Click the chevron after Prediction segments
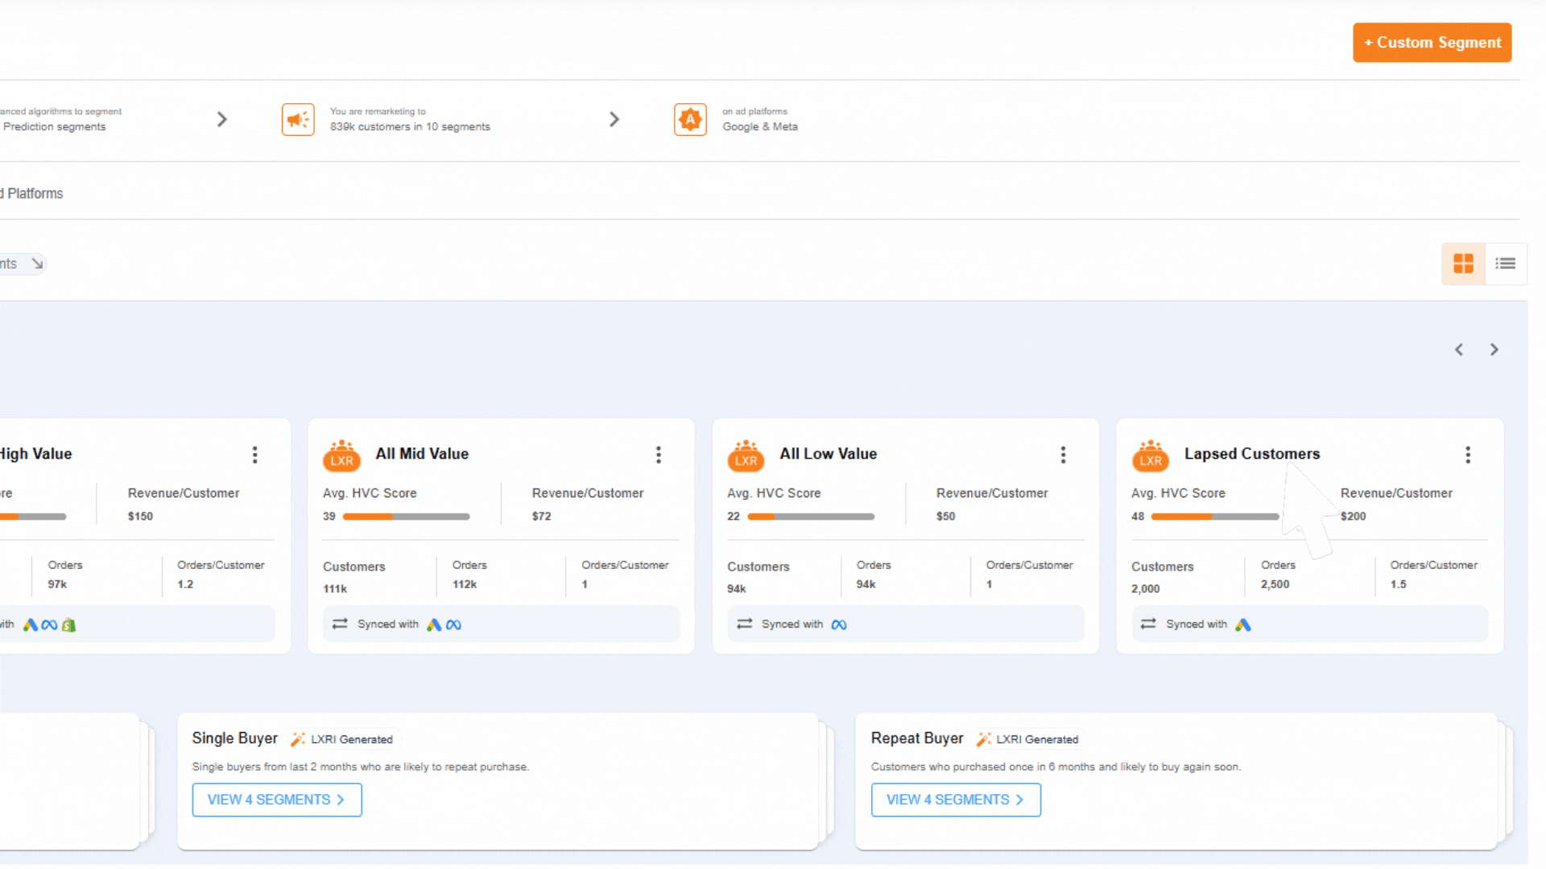1546x869 pixels. 222,119
